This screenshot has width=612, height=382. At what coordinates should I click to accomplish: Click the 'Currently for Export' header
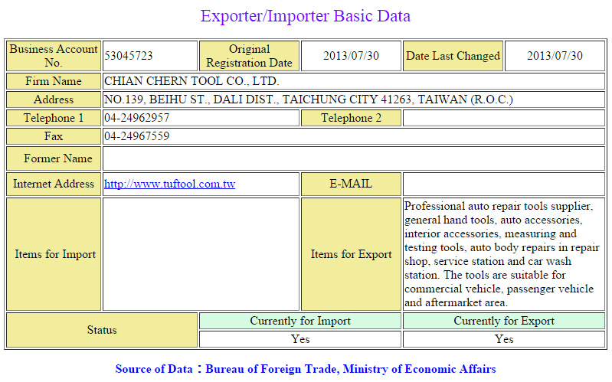point(504,321)
